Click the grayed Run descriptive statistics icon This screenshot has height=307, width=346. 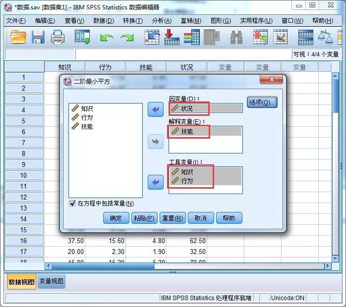click(x=212, y=37)
